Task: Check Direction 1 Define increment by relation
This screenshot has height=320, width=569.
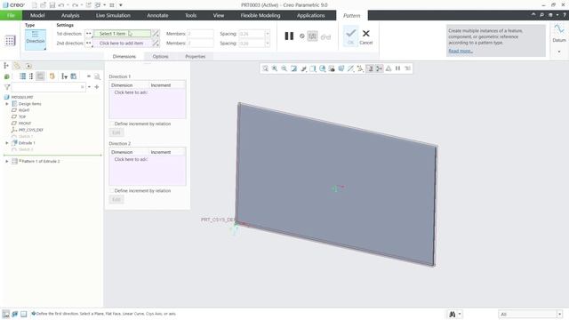Action: [x=112, y=124]
